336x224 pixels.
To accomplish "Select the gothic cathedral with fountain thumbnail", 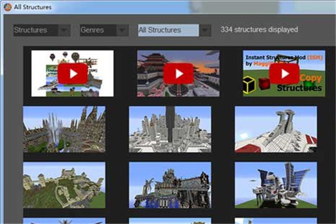I will pos(64,129).
